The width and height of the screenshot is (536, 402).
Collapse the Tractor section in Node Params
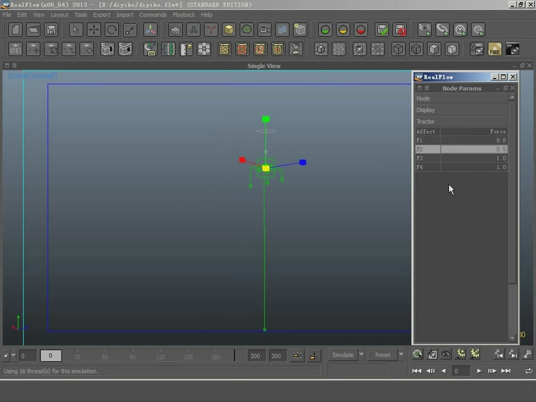pos(461,121)
